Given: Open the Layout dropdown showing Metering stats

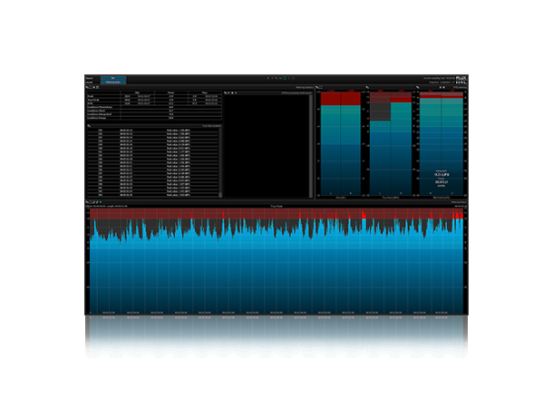Looking at the screenshot, I should tap(113, 82).
